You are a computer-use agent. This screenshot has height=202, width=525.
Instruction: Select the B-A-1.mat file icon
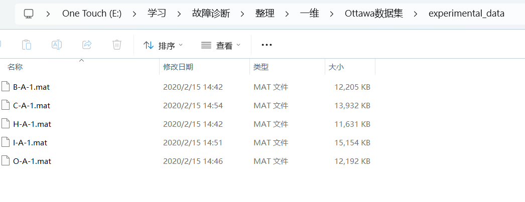point(6,87)
